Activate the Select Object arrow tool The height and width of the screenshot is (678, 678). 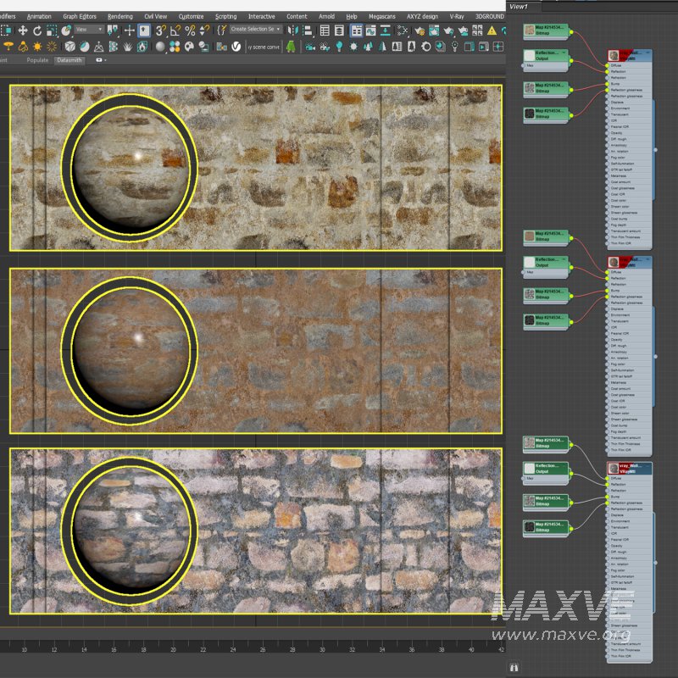tap(7, 32)
